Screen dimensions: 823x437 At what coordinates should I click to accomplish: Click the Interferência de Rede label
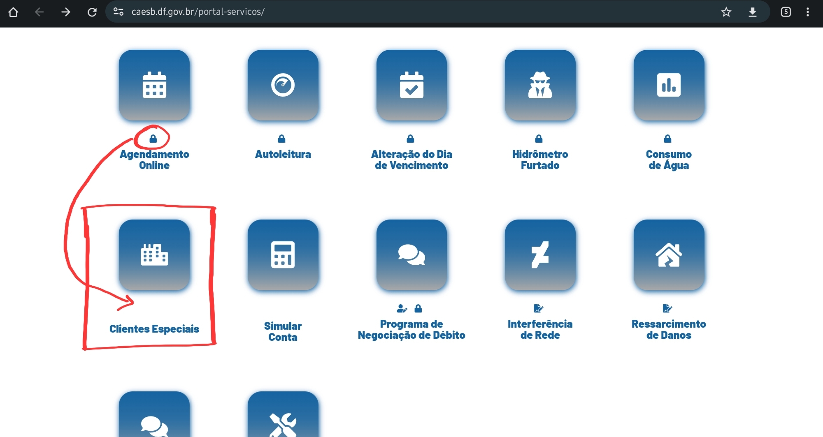(x=540, y=329)
